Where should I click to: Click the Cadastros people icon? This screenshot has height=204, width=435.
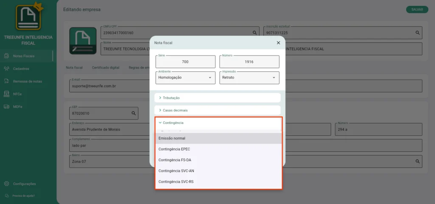(6, 69)
